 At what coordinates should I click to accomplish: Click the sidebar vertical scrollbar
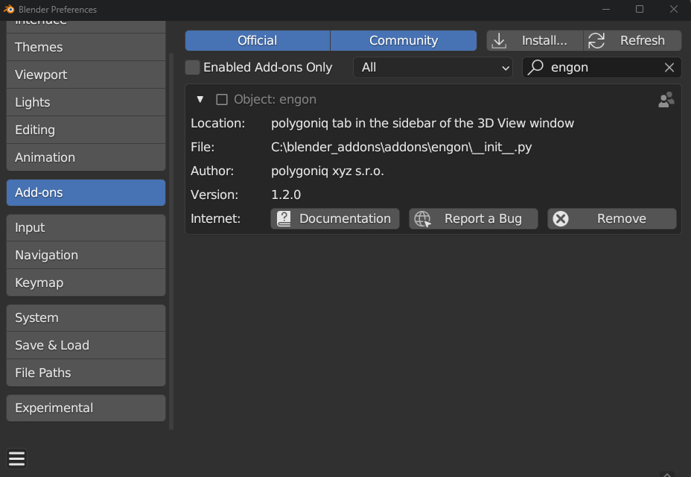[x=171, y=241]
